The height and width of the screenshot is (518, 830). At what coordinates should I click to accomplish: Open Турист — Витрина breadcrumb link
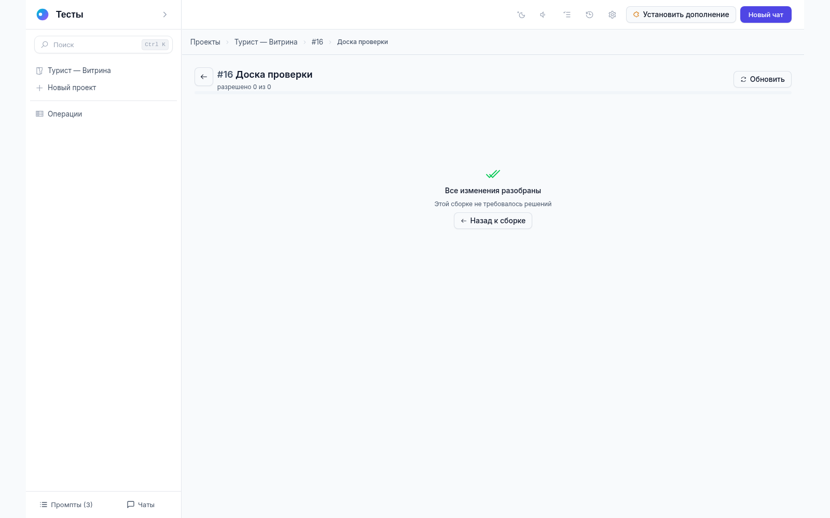pyautogui.click(x=266, y=42)
